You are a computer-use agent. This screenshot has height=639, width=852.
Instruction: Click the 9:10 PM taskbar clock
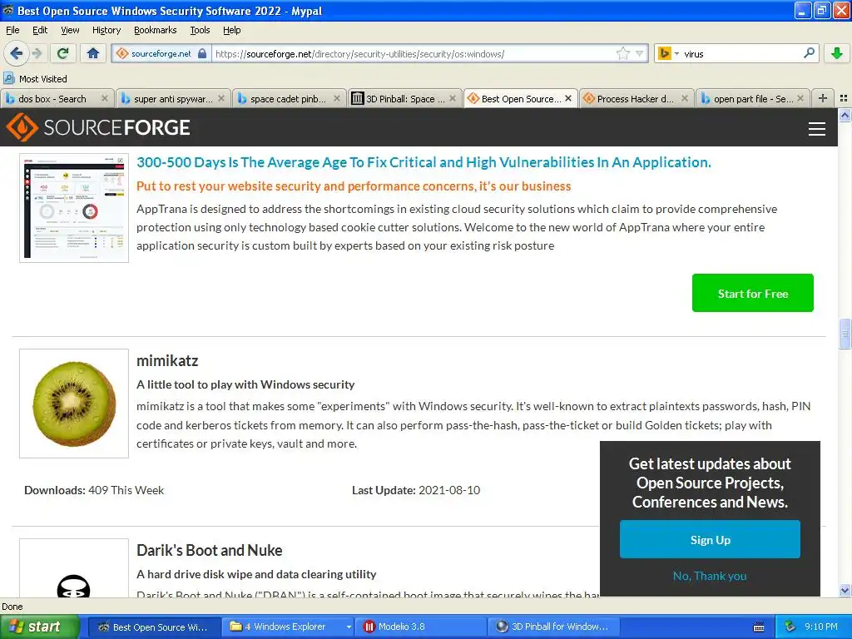pyautogui.click(x=820, y=627)
